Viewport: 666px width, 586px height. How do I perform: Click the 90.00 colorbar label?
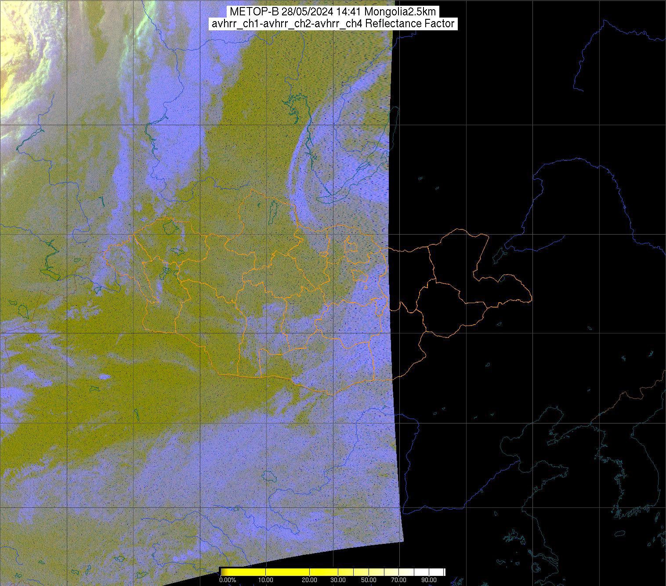point(430,580)
